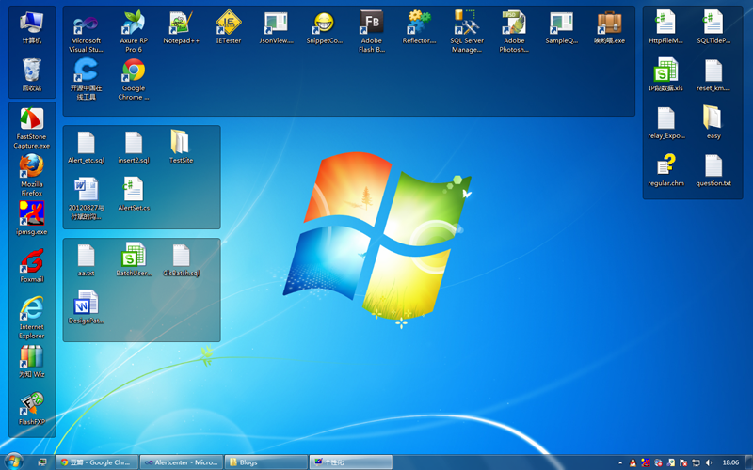Launch Microsoft Visual Studio shortcut
Screen dimensions: 753x470
point(86,32)
